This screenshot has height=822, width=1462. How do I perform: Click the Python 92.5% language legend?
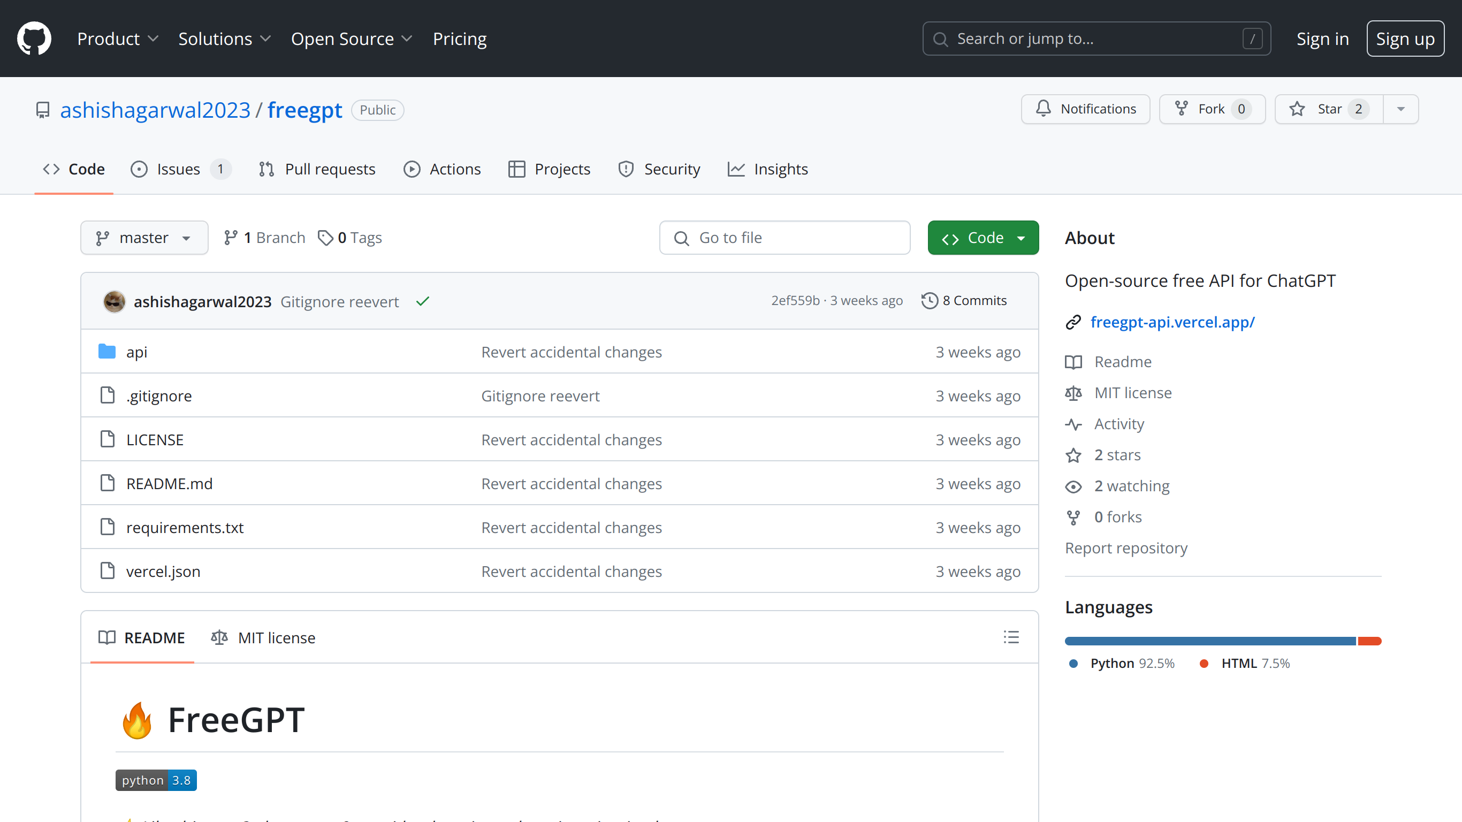[1122, 663]
